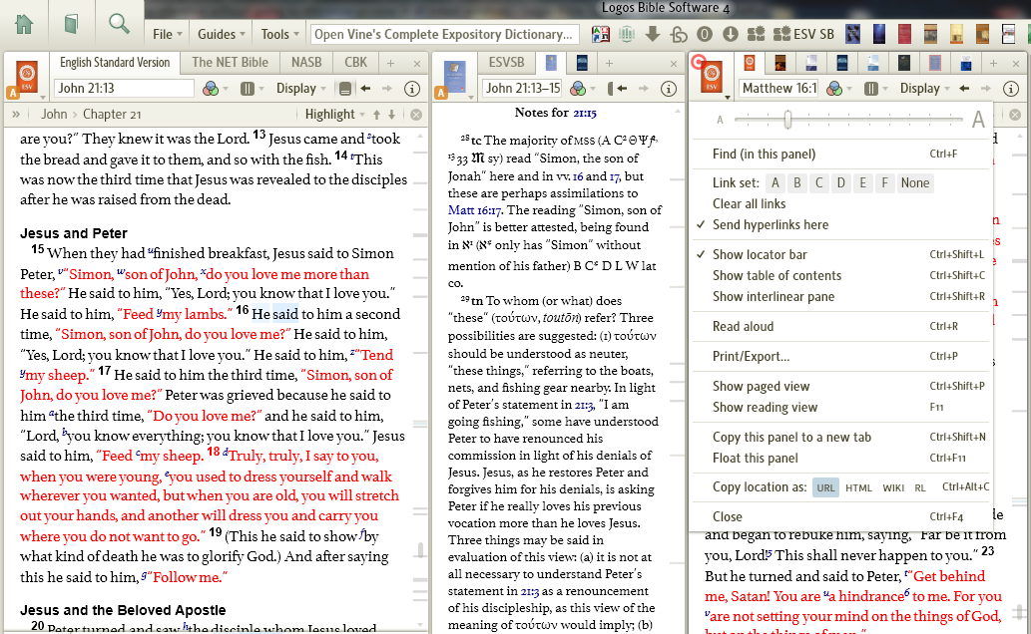The height and width of the screenshot is (634, 1031).
Task: Select link set C
Action: point(818,182)
